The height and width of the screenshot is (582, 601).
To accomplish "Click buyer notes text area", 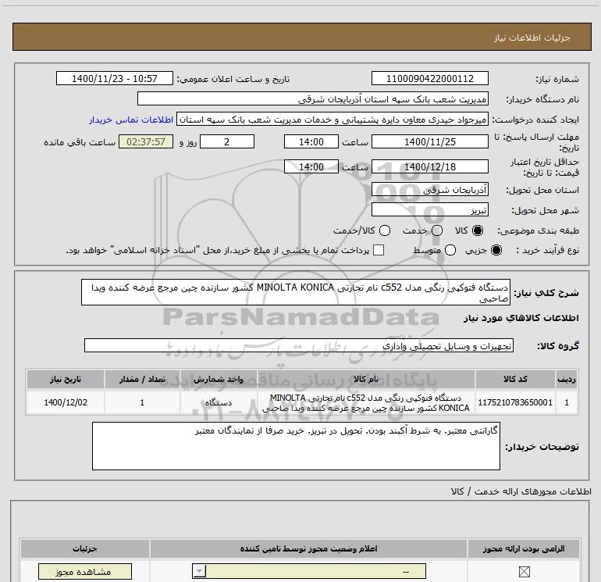I will coord(296,446).
